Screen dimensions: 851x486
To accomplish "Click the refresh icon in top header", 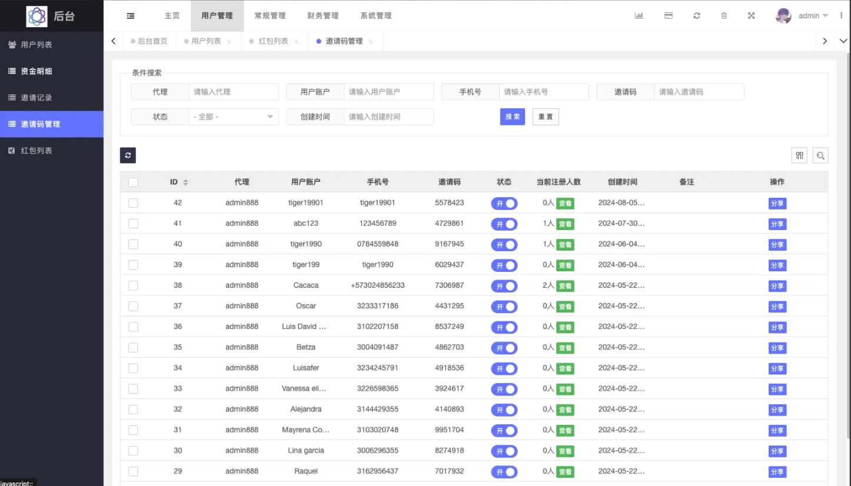I will point(697,16).
